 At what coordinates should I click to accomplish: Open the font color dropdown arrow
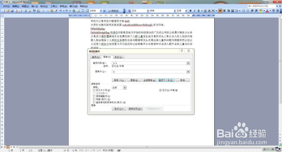click(270, 11)
